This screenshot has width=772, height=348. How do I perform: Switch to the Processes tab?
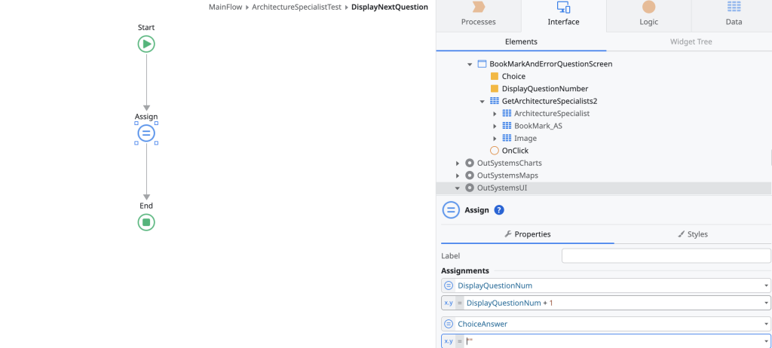(478, 14)
